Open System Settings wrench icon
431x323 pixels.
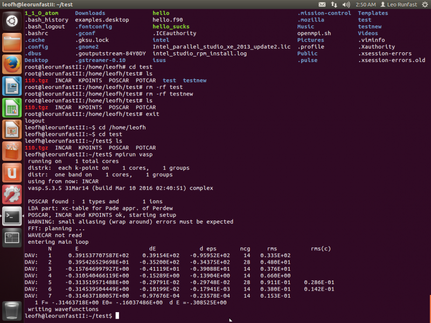pyautogui.click(x=12, y=195)
